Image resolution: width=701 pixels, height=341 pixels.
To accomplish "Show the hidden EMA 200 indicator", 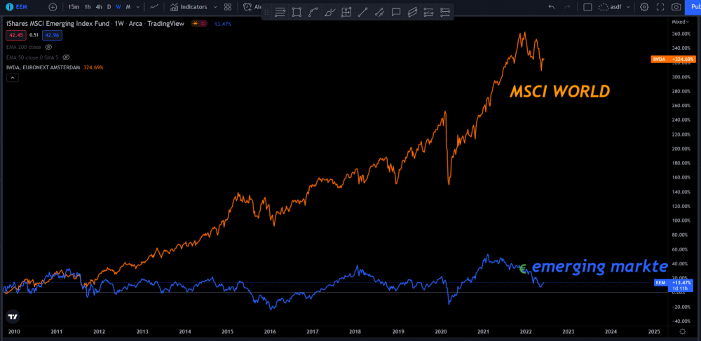I will coord(49,47).
